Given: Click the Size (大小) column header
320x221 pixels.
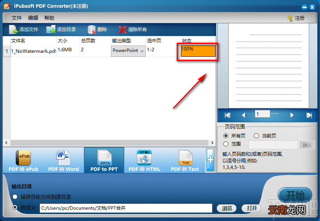Looking at the screenshot, I should pos(68,41).
